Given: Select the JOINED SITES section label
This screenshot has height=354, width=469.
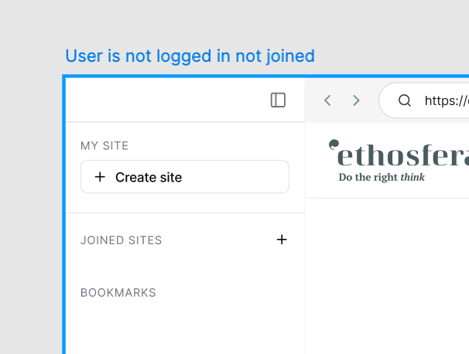Looking at the screenshot, I should click(122, 240).
